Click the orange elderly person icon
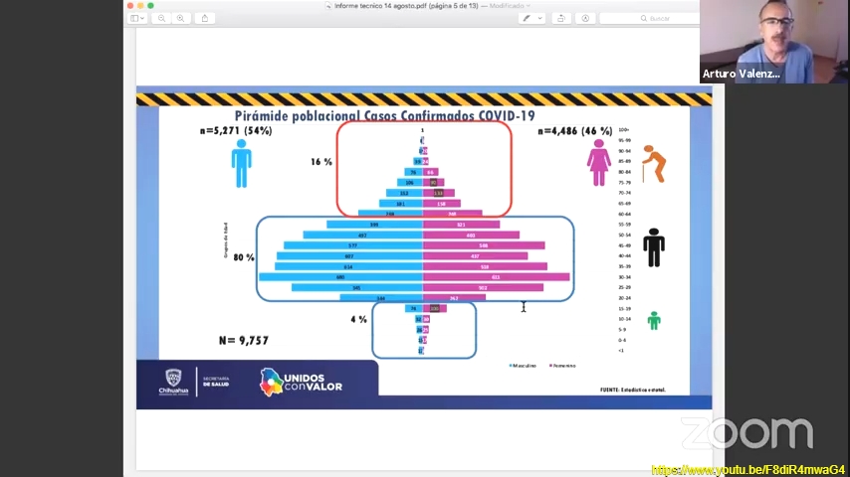The height and width of the screenshot is (477, 850). (x=654, y=163)
